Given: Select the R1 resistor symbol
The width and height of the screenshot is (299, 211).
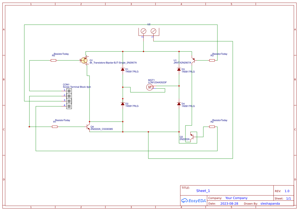Looking at the screenshot, I should click(55, 127).
